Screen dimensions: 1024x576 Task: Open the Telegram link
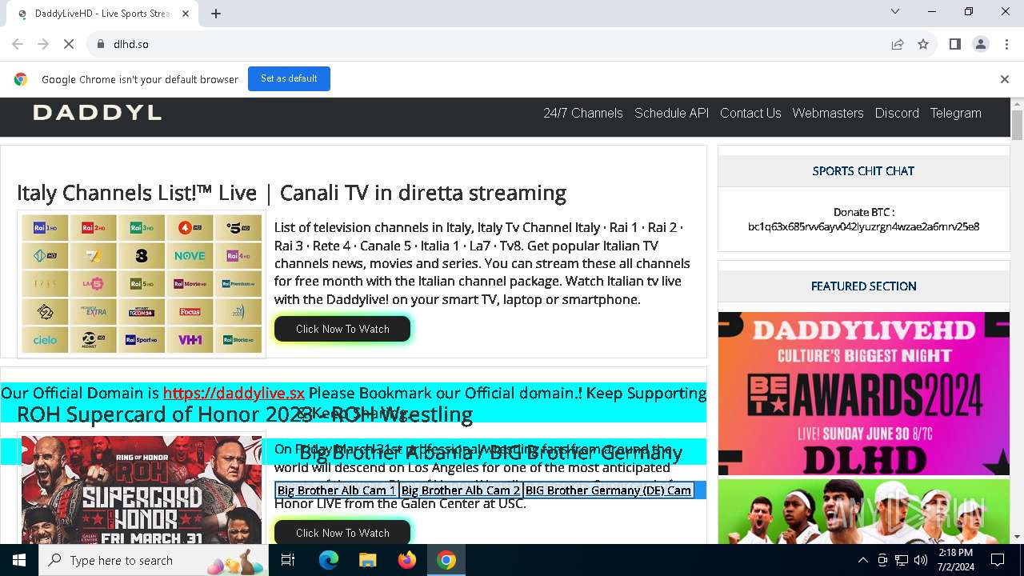(x=955, y=113)
